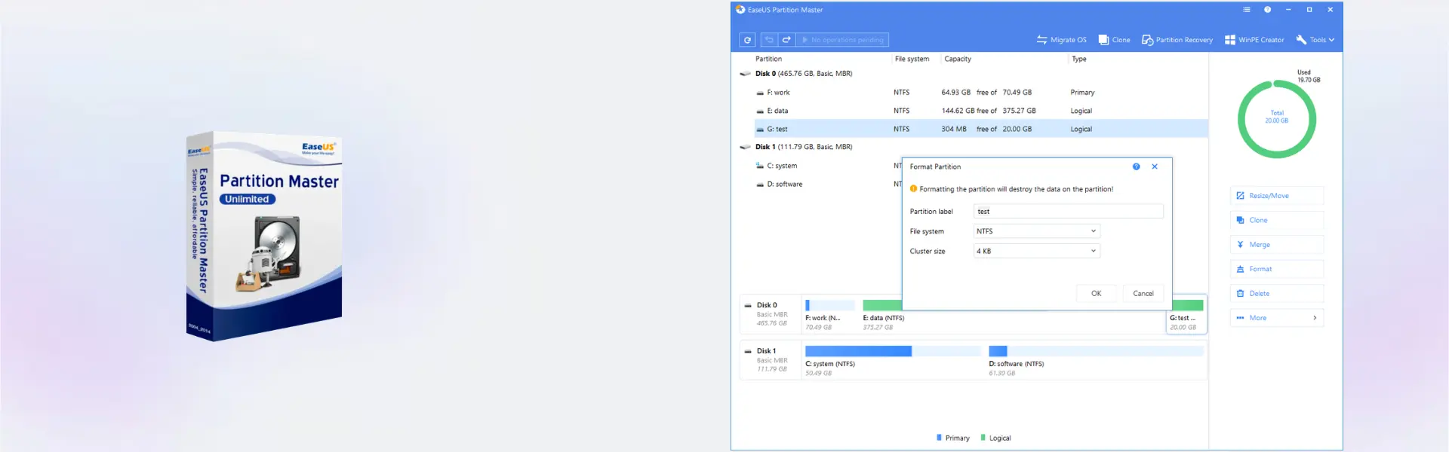Open Migrate OS tool
The width and height of the screenshot is (1449, 452).
[x=1061, y=40]
